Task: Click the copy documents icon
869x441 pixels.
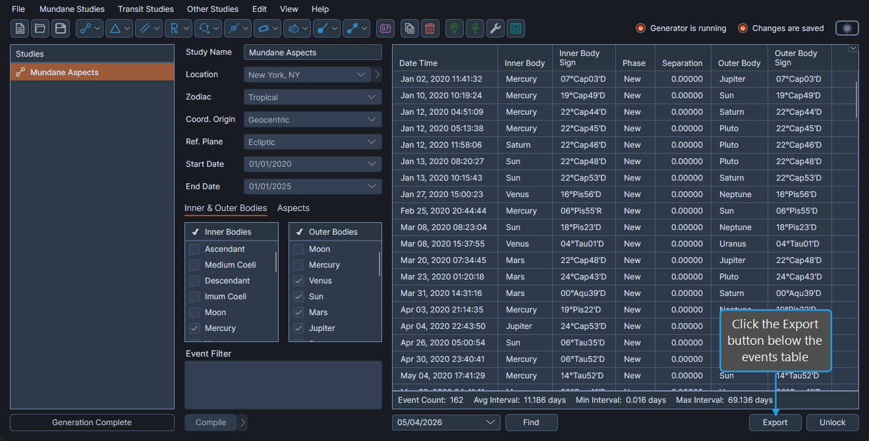Action: coord(410,28)
